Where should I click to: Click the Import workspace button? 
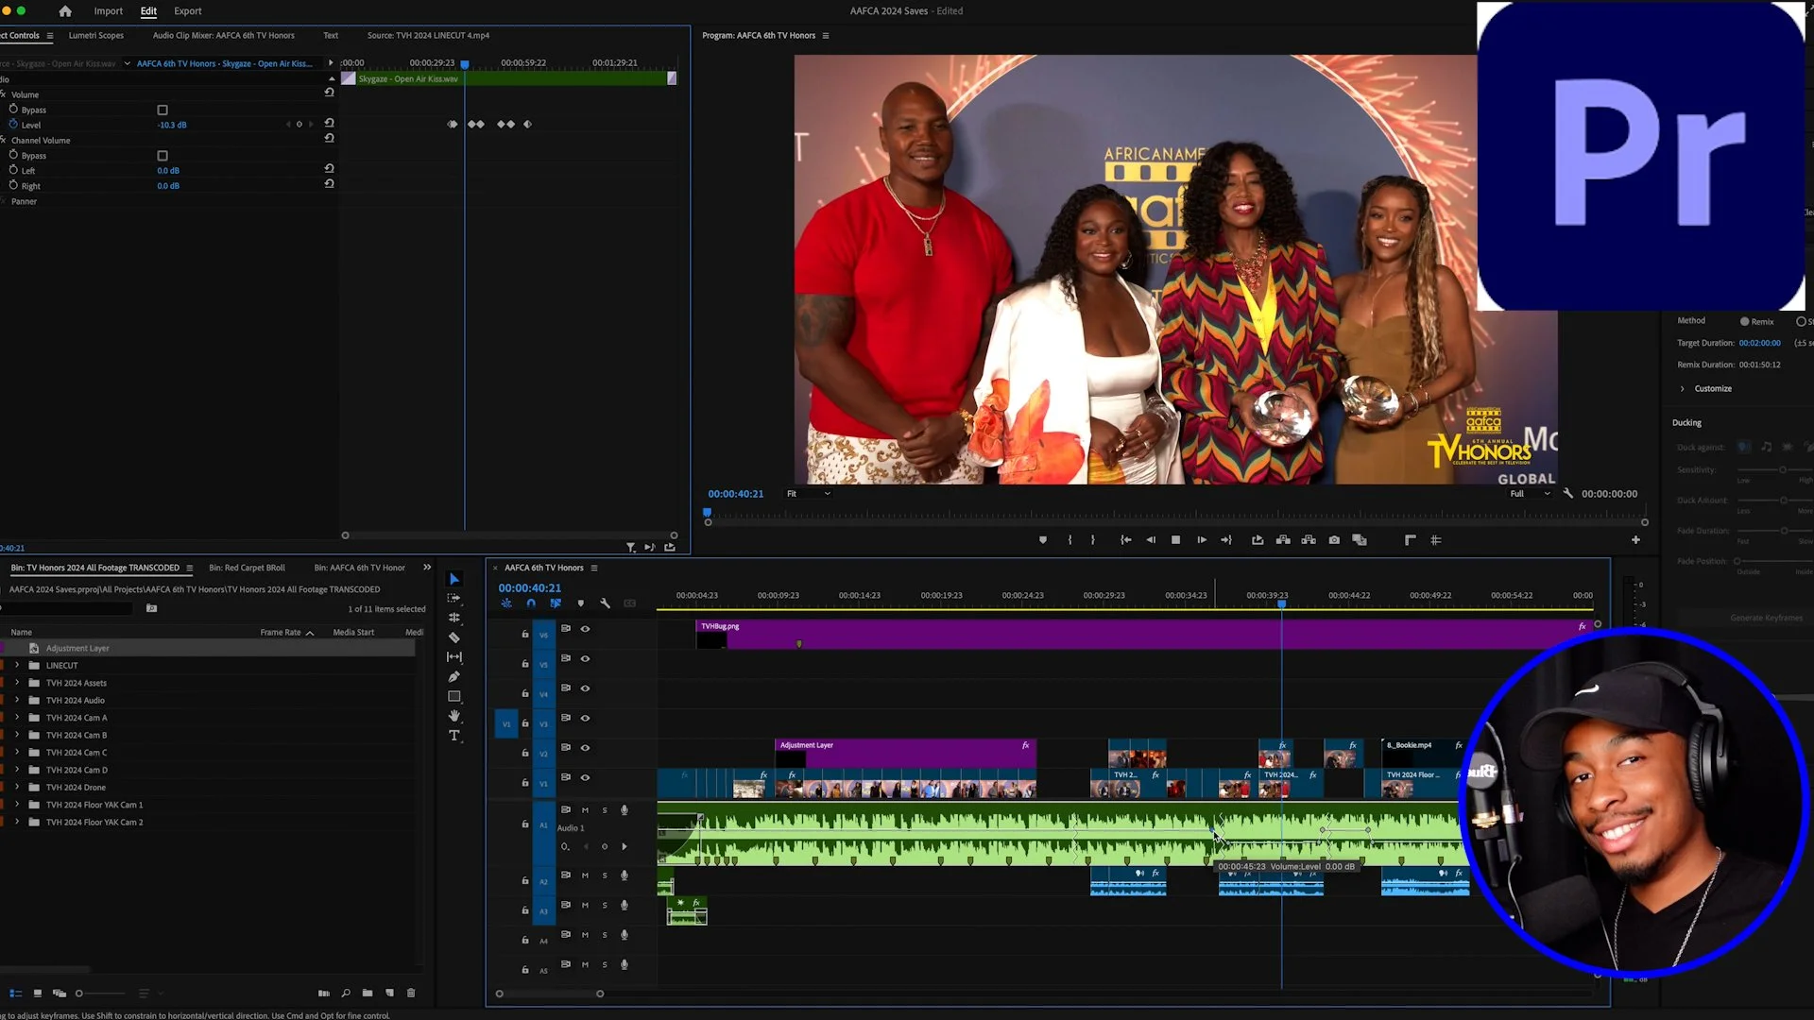tap(109, 11)
